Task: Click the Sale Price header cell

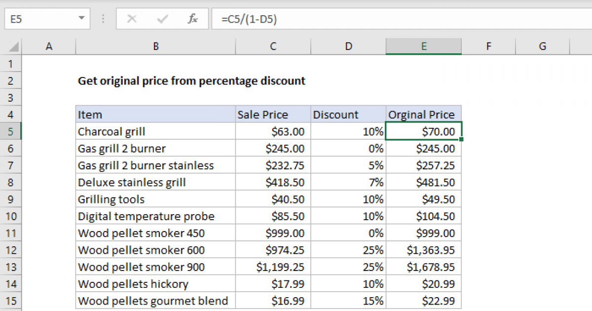Action: (273, 115)
